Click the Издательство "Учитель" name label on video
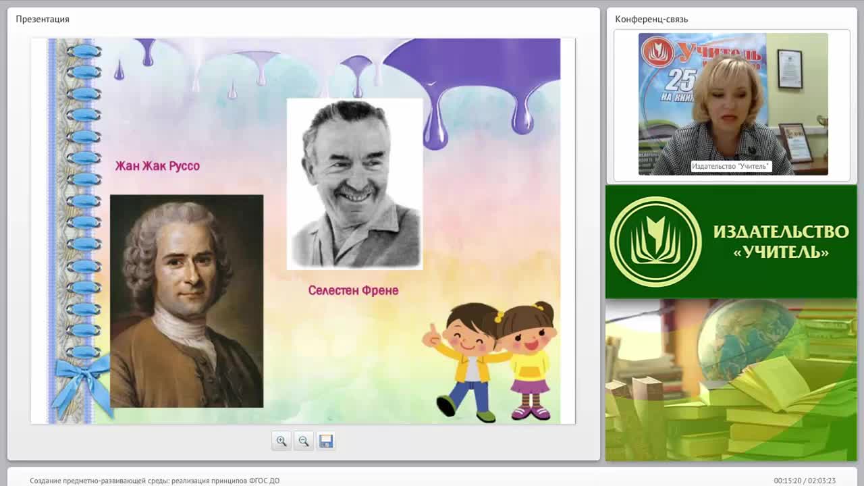The height and width of the screenshot is (486, 864). 731,166
